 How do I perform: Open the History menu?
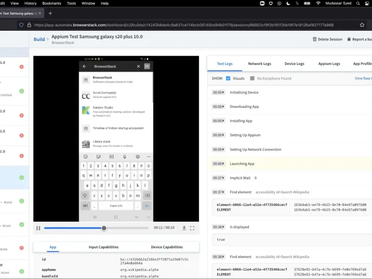[x=30, y=3]
